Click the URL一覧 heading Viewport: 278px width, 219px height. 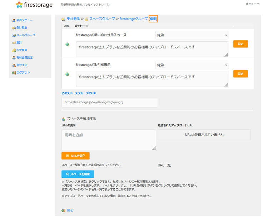click(x=164, y=165)
